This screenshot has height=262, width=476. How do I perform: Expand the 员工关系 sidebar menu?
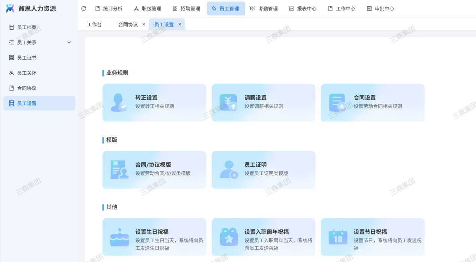click(69, 43)
